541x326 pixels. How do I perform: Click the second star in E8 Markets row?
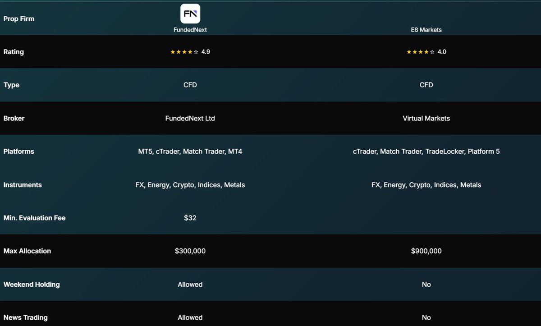[415, 52]
